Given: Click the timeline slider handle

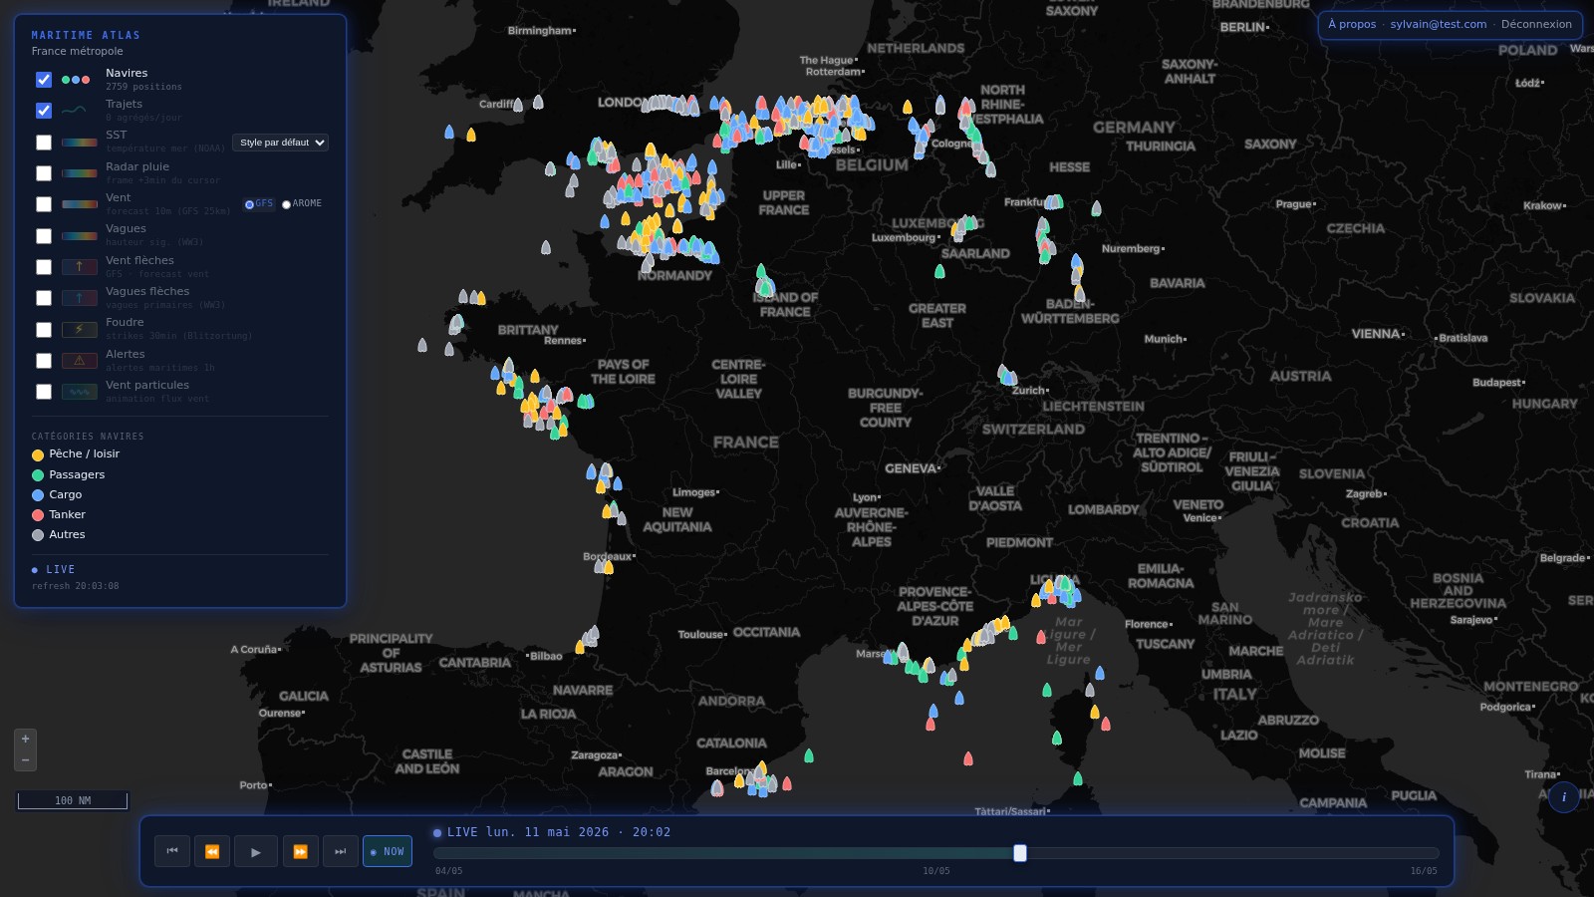Looking at the screenshot, I should (x=1020, y=853).
